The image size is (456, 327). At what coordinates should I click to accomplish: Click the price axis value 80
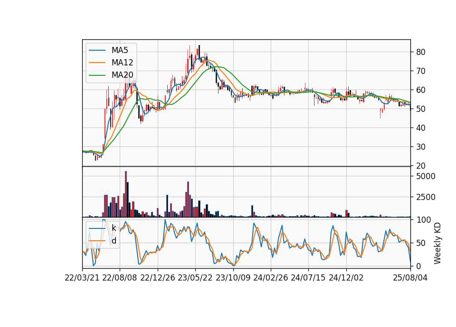[421, 52]
